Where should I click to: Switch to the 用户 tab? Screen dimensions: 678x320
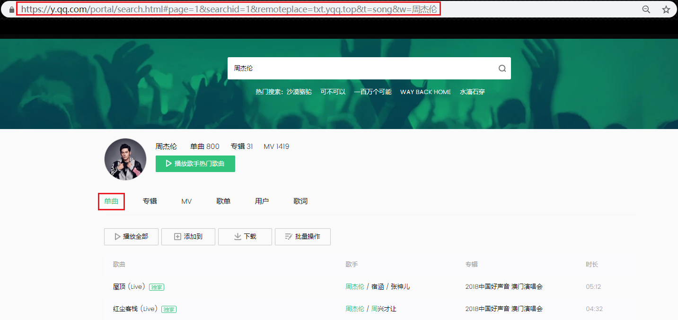click(262, 201)
